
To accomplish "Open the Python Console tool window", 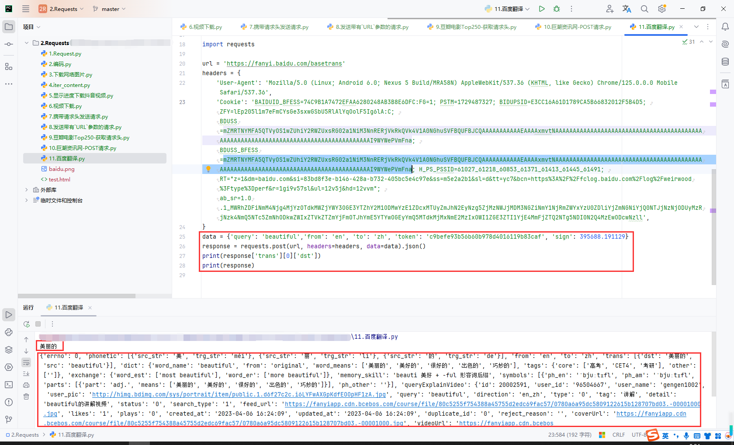I will [x=9, y=332].
